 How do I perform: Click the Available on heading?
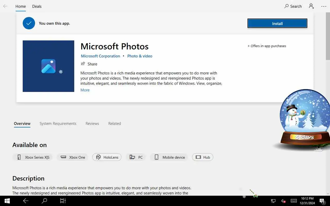click(x=29, y=145)
